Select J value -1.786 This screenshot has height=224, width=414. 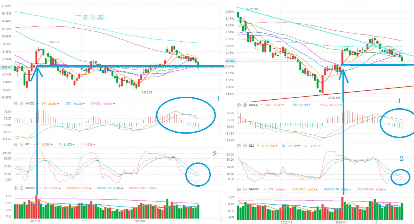pos(88,144)
